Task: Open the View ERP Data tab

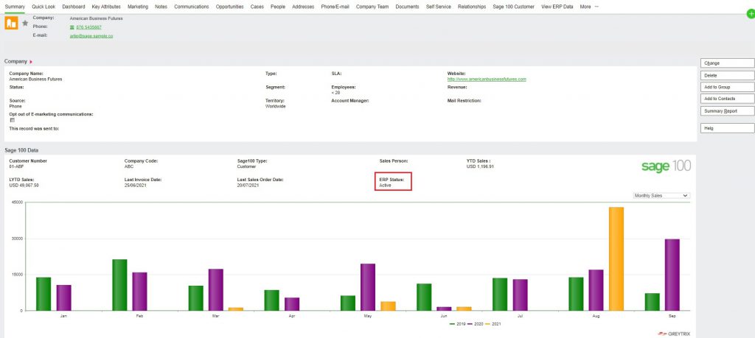Action: 557,7
